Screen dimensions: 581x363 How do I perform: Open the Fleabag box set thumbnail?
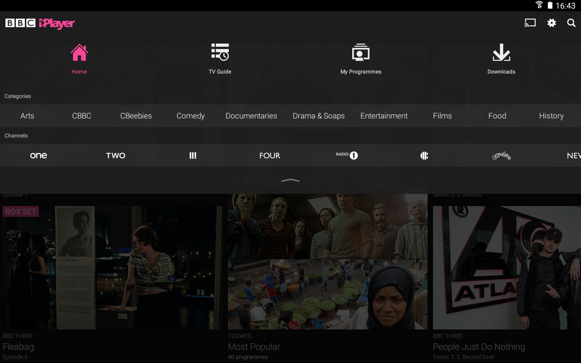(113, 268)
